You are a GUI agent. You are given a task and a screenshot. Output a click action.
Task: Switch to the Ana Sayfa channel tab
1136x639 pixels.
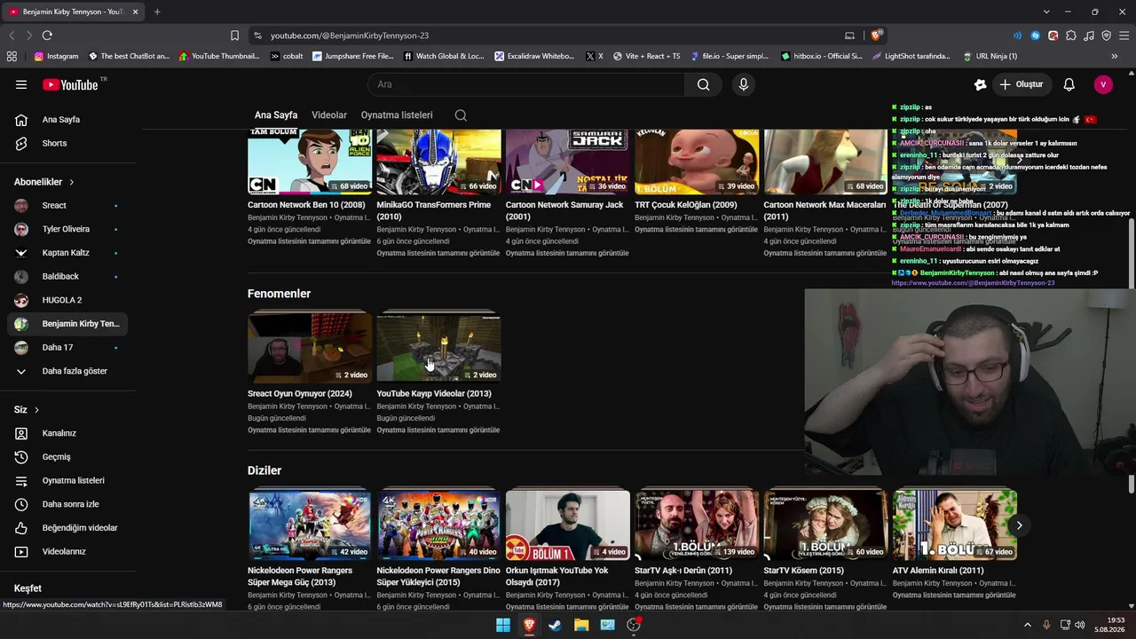(x=276, y=115)
